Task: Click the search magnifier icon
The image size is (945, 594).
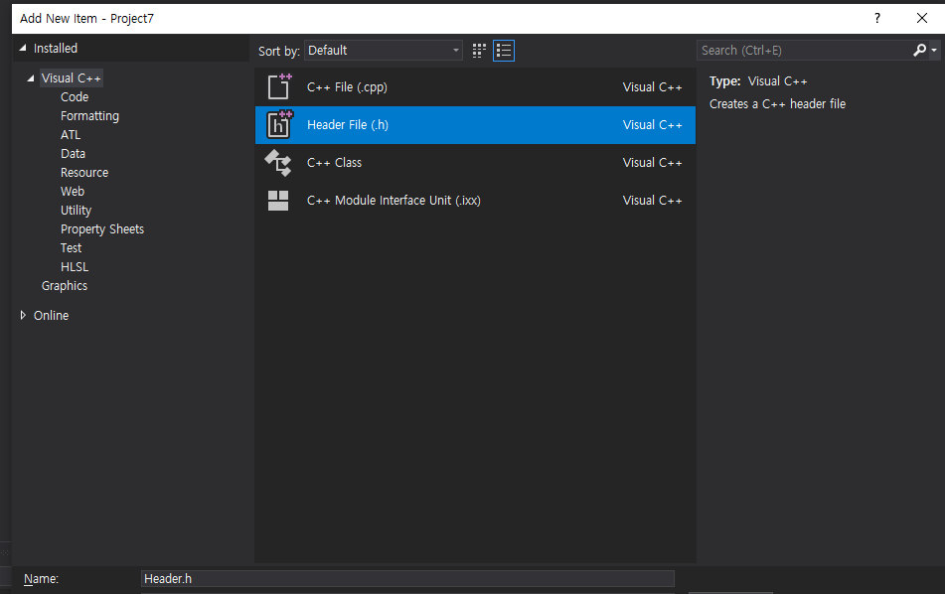Action: (x=920, y=50)
